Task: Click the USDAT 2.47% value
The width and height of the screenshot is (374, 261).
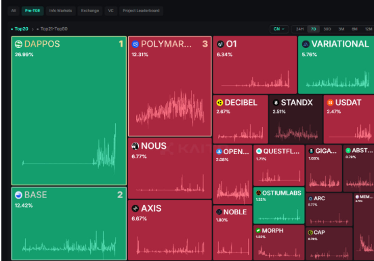Action: tap(334, 112)
